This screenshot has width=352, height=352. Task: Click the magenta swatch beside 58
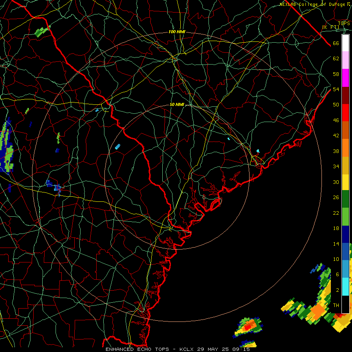(x=345, y=78)
